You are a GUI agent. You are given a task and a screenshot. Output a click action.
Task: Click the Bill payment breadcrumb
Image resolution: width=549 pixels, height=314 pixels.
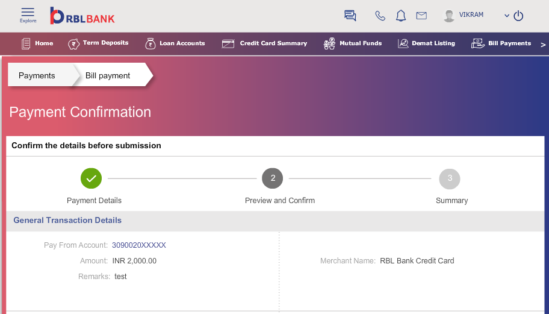[108, 76]
